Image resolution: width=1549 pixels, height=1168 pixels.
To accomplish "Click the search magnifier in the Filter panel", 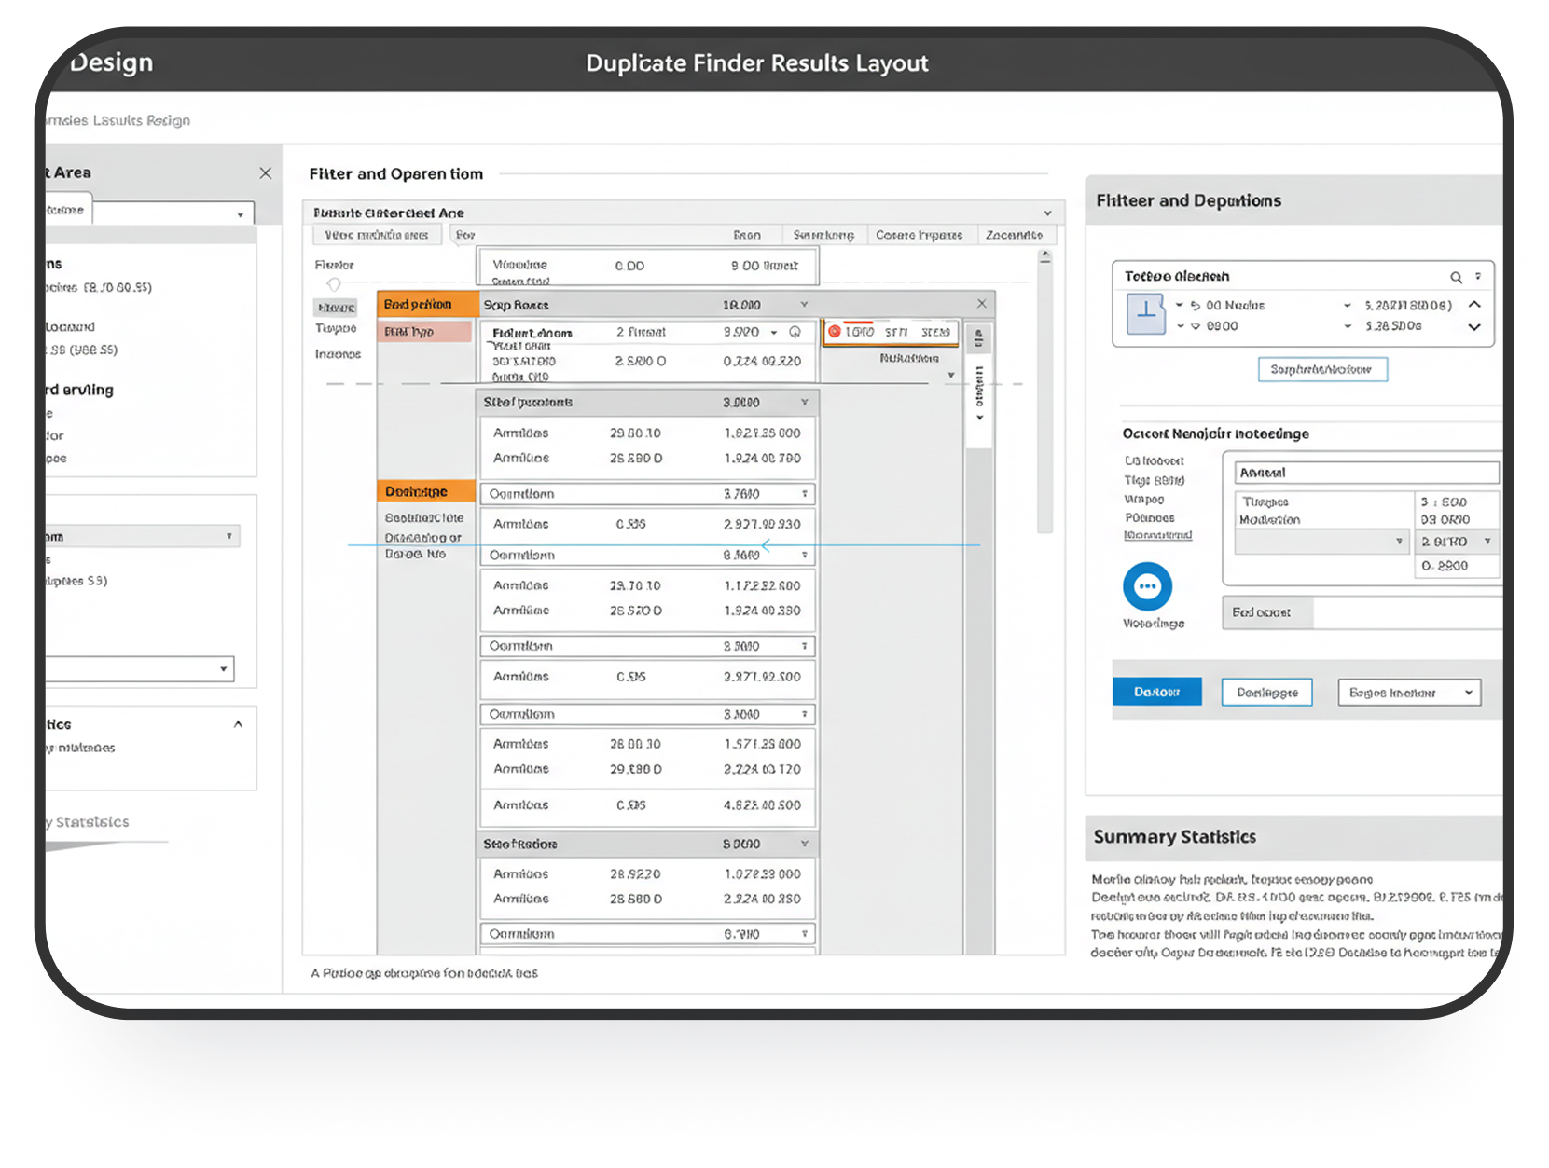I will click(1457, 277).
